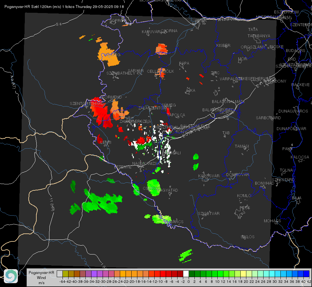Viewport: 312px width, 287px height.
Task: Click the TAPOLCA city label
Action: click(x=176, y=115)
